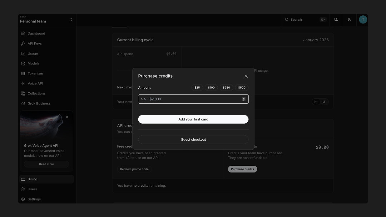
Task: Go to API Keys page
Action: coord(46,43)
